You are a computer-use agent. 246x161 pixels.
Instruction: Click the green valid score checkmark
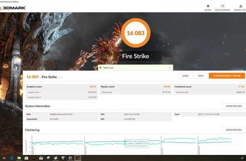coord(100,68)
